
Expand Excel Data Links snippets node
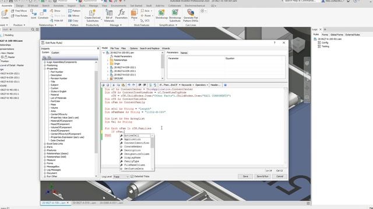(45, 143)
